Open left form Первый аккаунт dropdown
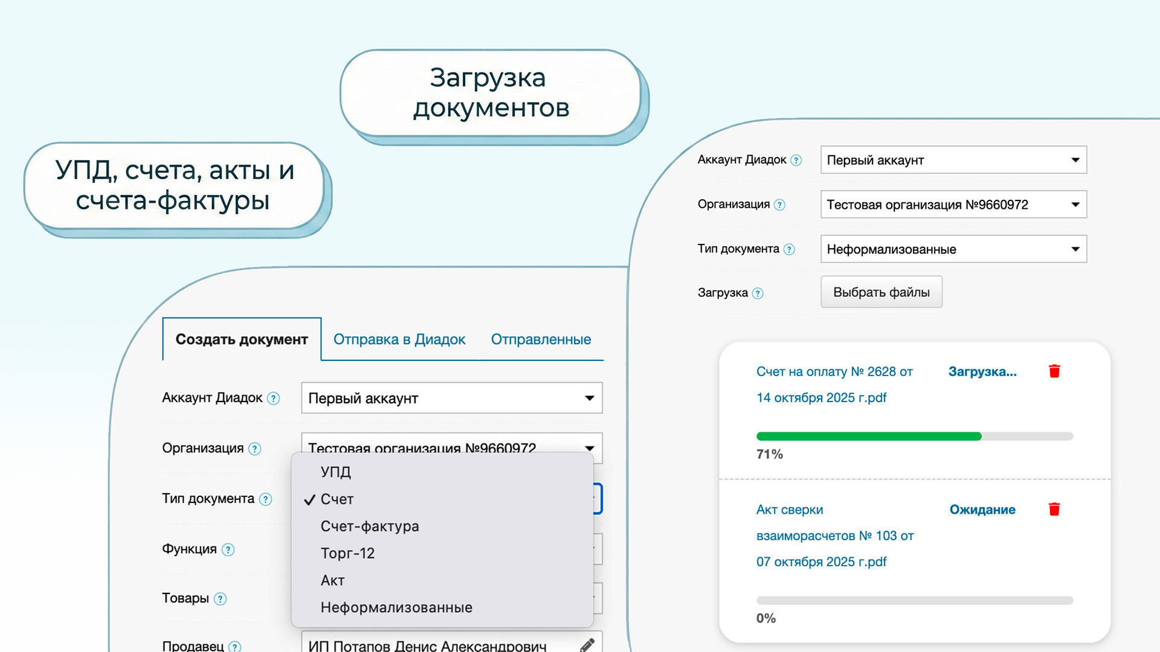The image size is (1160, 652). tap(451, 398)
